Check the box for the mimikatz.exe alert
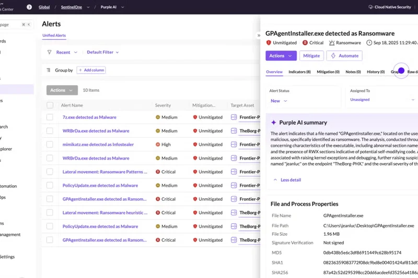418x278 pixels. pos(50,144)
